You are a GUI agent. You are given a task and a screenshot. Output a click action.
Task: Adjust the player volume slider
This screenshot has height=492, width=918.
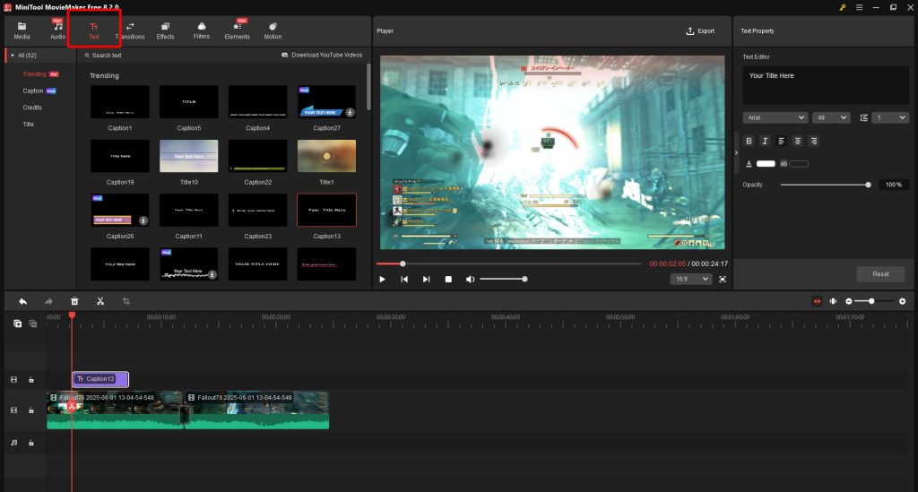[x=503, y=279]
